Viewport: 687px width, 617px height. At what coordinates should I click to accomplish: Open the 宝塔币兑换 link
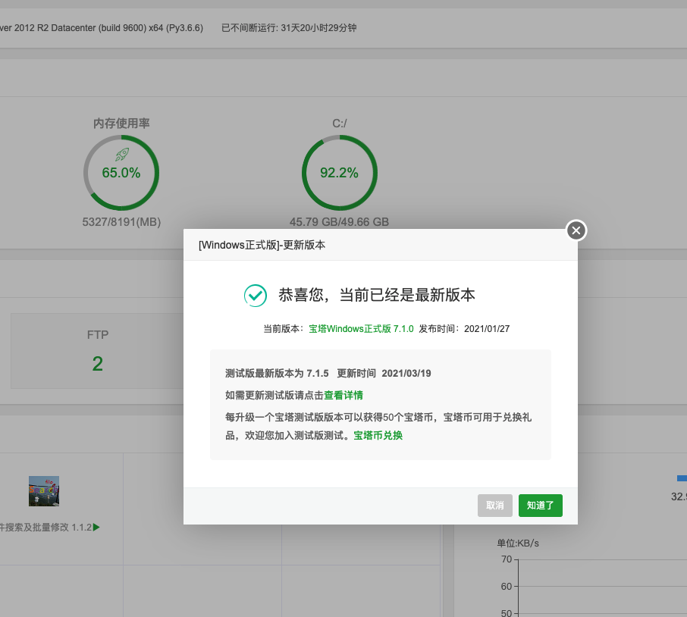[378, 435]
